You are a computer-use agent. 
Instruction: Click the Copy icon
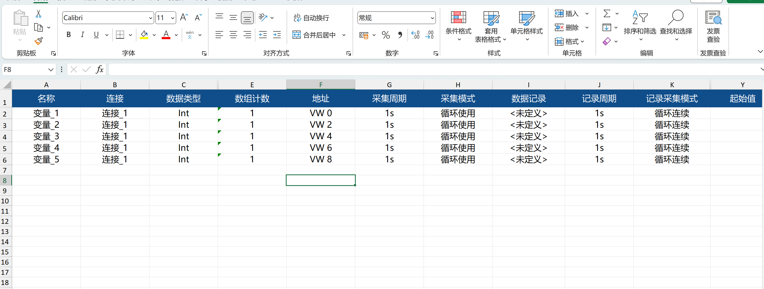[x=38, y=28]
